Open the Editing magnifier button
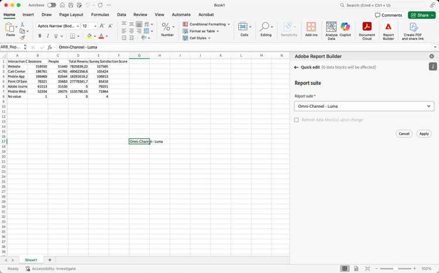The image size is (439, 273). click(x=266, y=29)
